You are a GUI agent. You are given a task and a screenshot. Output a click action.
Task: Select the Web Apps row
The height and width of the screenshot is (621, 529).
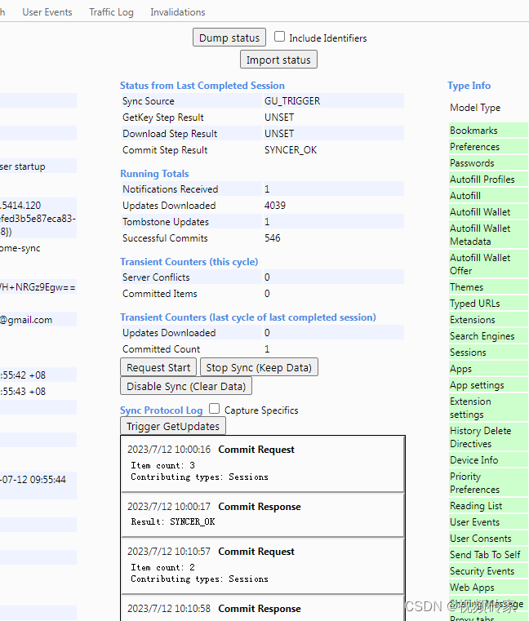pos(488,587)
